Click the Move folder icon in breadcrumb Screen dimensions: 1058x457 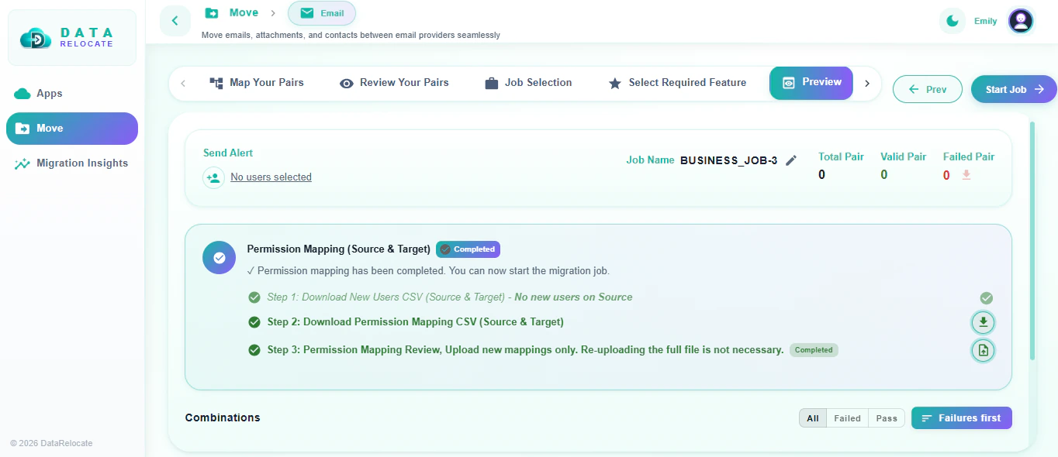pyautogui.click(x=212, y=12)
